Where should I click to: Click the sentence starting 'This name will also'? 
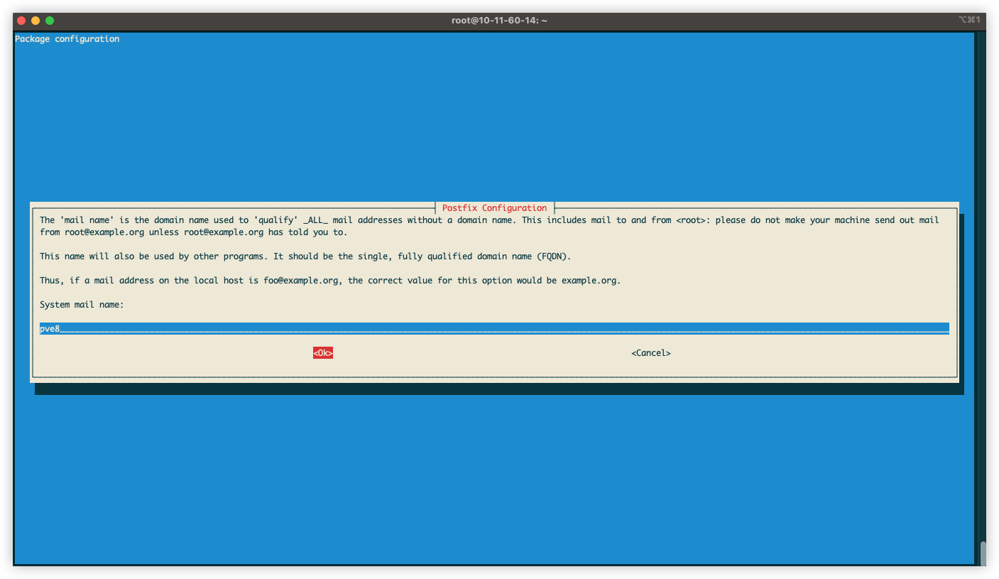point(305,256)
